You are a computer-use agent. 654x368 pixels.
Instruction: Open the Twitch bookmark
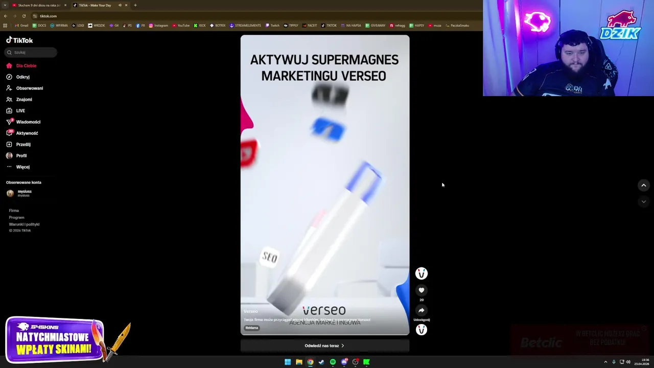pyautogui.click(x=272, y=25)
